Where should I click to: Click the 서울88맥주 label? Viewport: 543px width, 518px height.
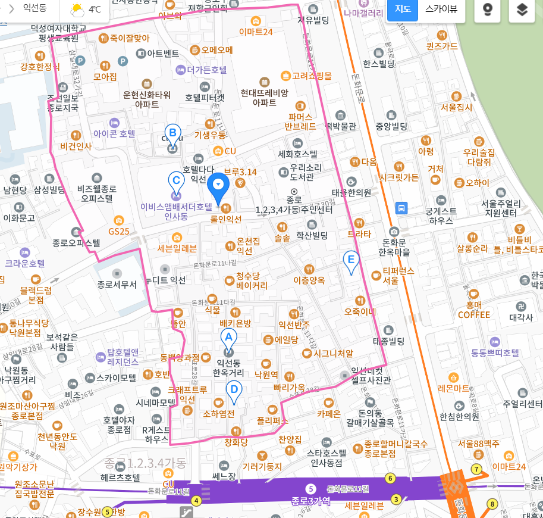[x=479, y=444]
